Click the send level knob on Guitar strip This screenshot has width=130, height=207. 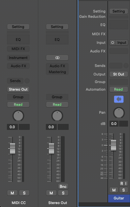pos(126,65)
